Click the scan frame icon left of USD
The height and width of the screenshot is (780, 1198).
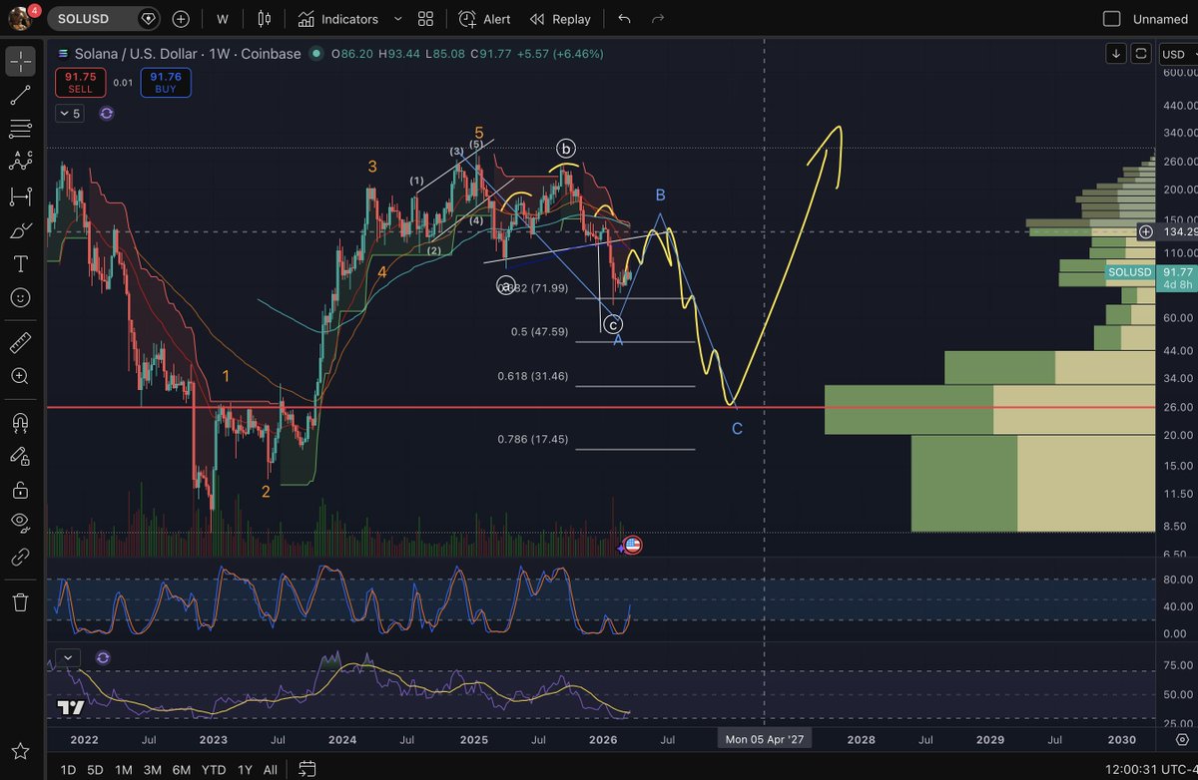(x=1141, y=53)
